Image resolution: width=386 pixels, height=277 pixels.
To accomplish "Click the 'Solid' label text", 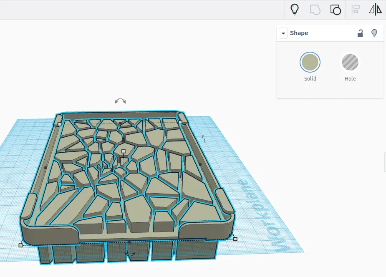I will [310, 79].
